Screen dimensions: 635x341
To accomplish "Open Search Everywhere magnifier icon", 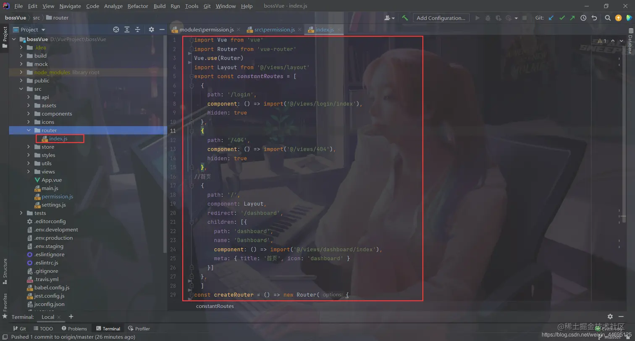I will [608, 18].
